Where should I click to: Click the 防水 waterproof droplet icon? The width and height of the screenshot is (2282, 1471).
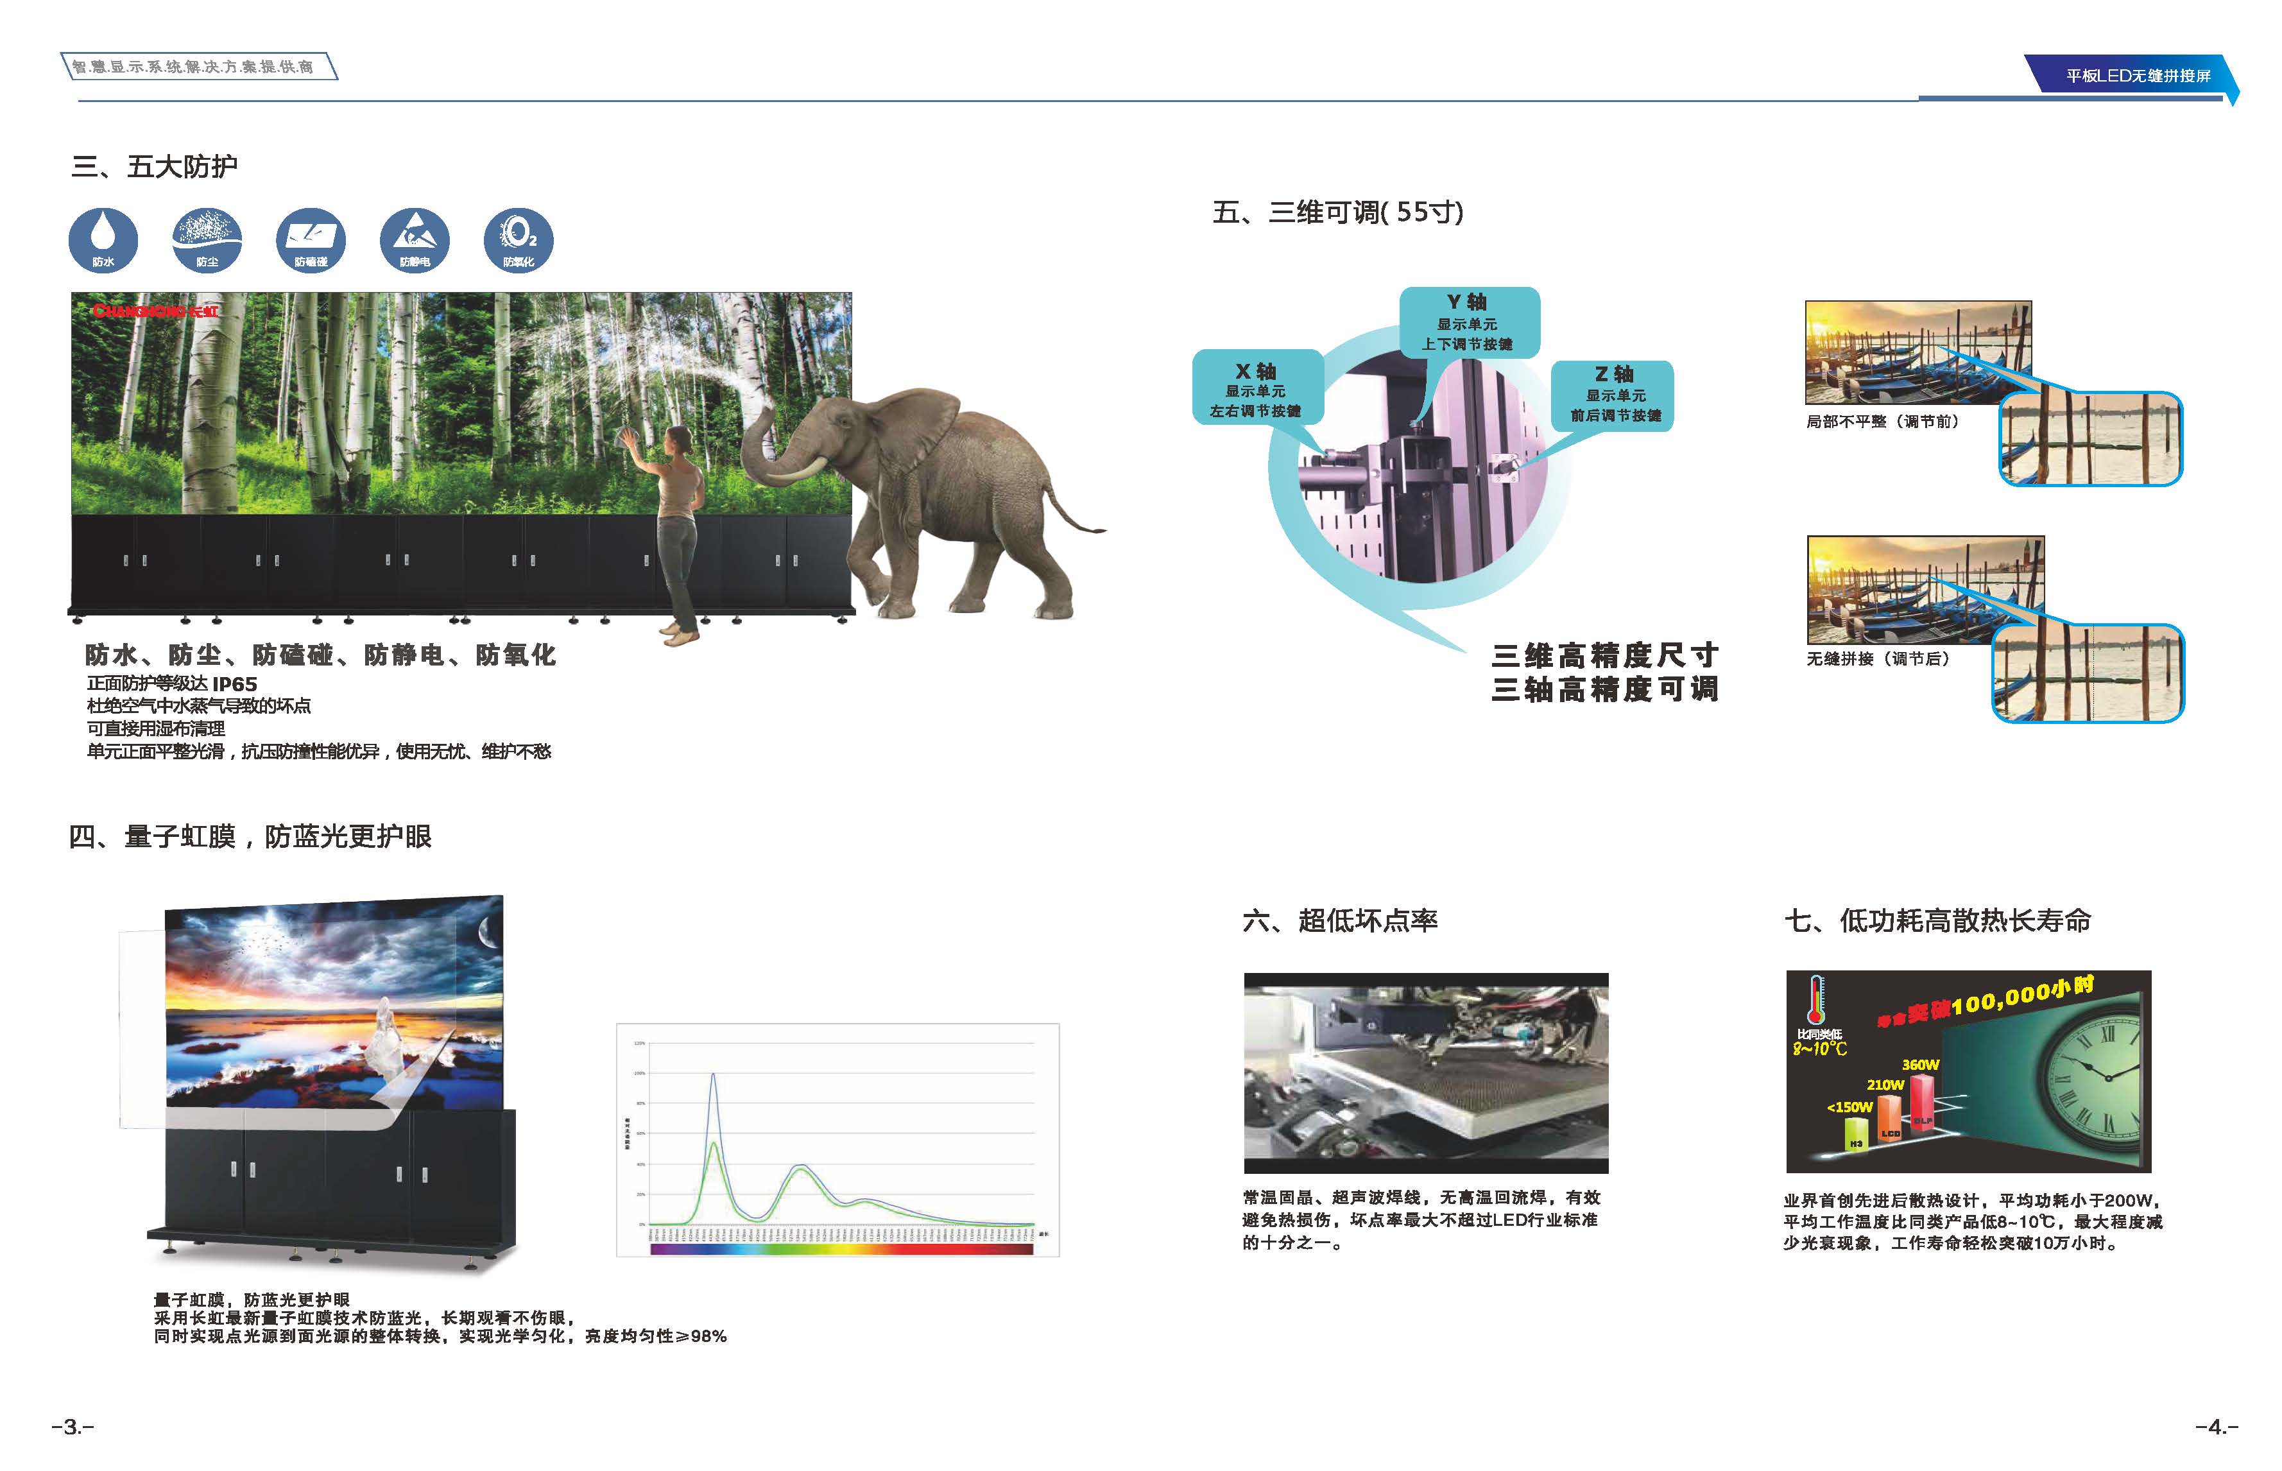103,240
